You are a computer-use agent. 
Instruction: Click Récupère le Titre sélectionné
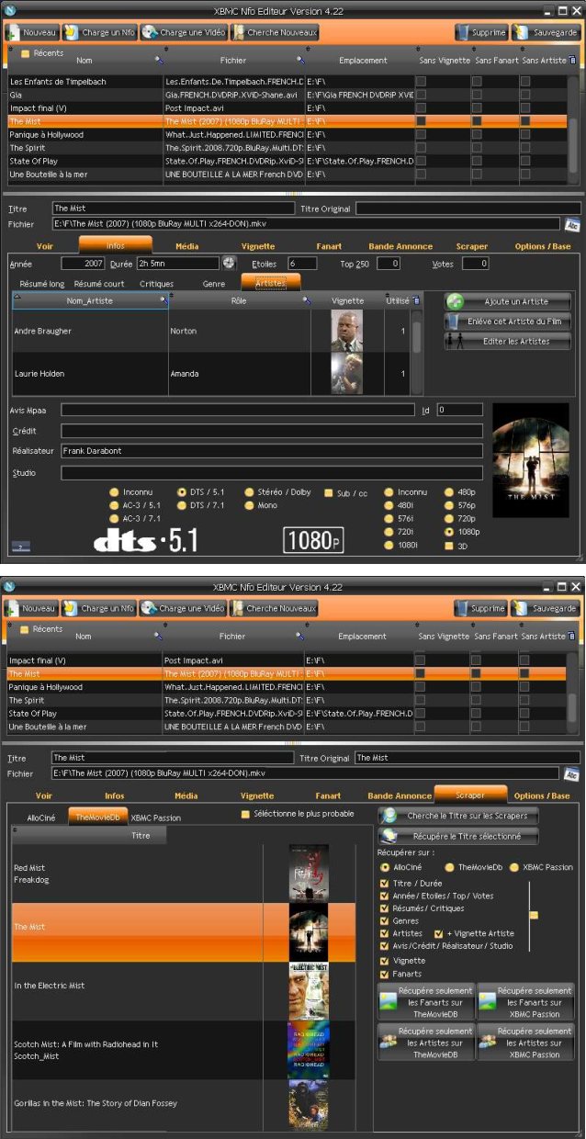[x=458, y=837]
